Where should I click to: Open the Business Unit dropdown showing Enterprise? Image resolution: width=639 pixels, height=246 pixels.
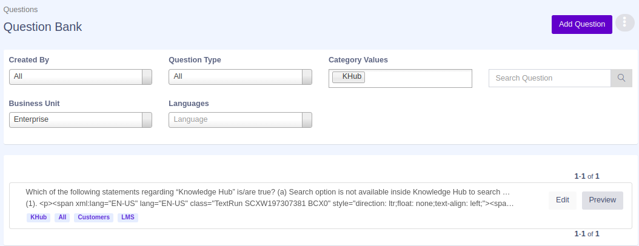[80, 120]
